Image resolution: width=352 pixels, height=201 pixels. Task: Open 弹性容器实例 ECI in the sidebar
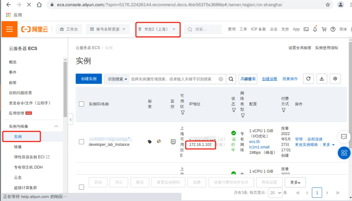32,157
